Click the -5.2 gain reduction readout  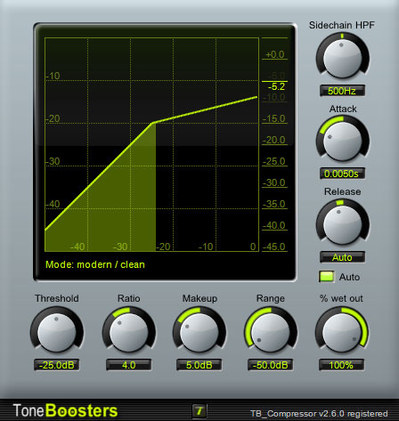coord(276,86)
